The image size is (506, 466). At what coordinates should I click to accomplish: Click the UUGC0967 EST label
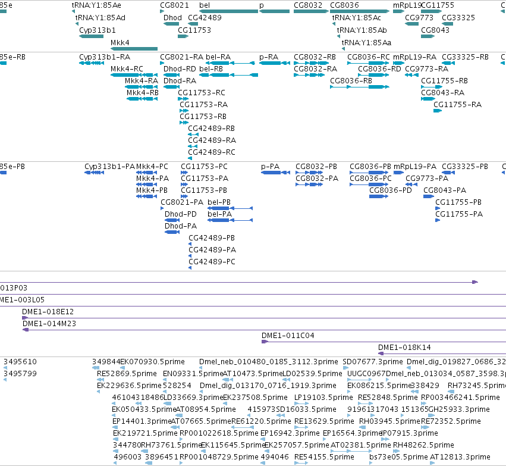pos(367,374)
